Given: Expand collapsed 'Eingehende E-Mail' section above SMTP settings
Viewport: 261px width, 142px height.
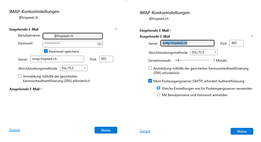Looking at the screenshot, I should (156, 30).
